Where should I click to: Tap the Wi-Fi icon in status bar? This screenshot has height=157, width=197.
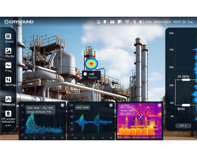pos(127,22)
